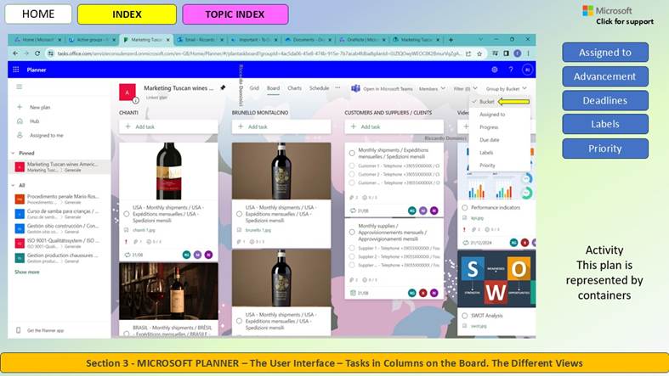
Task: Click Add task in CHIANTI bucket
Action: pyautogui.click(x=168, y=126)
